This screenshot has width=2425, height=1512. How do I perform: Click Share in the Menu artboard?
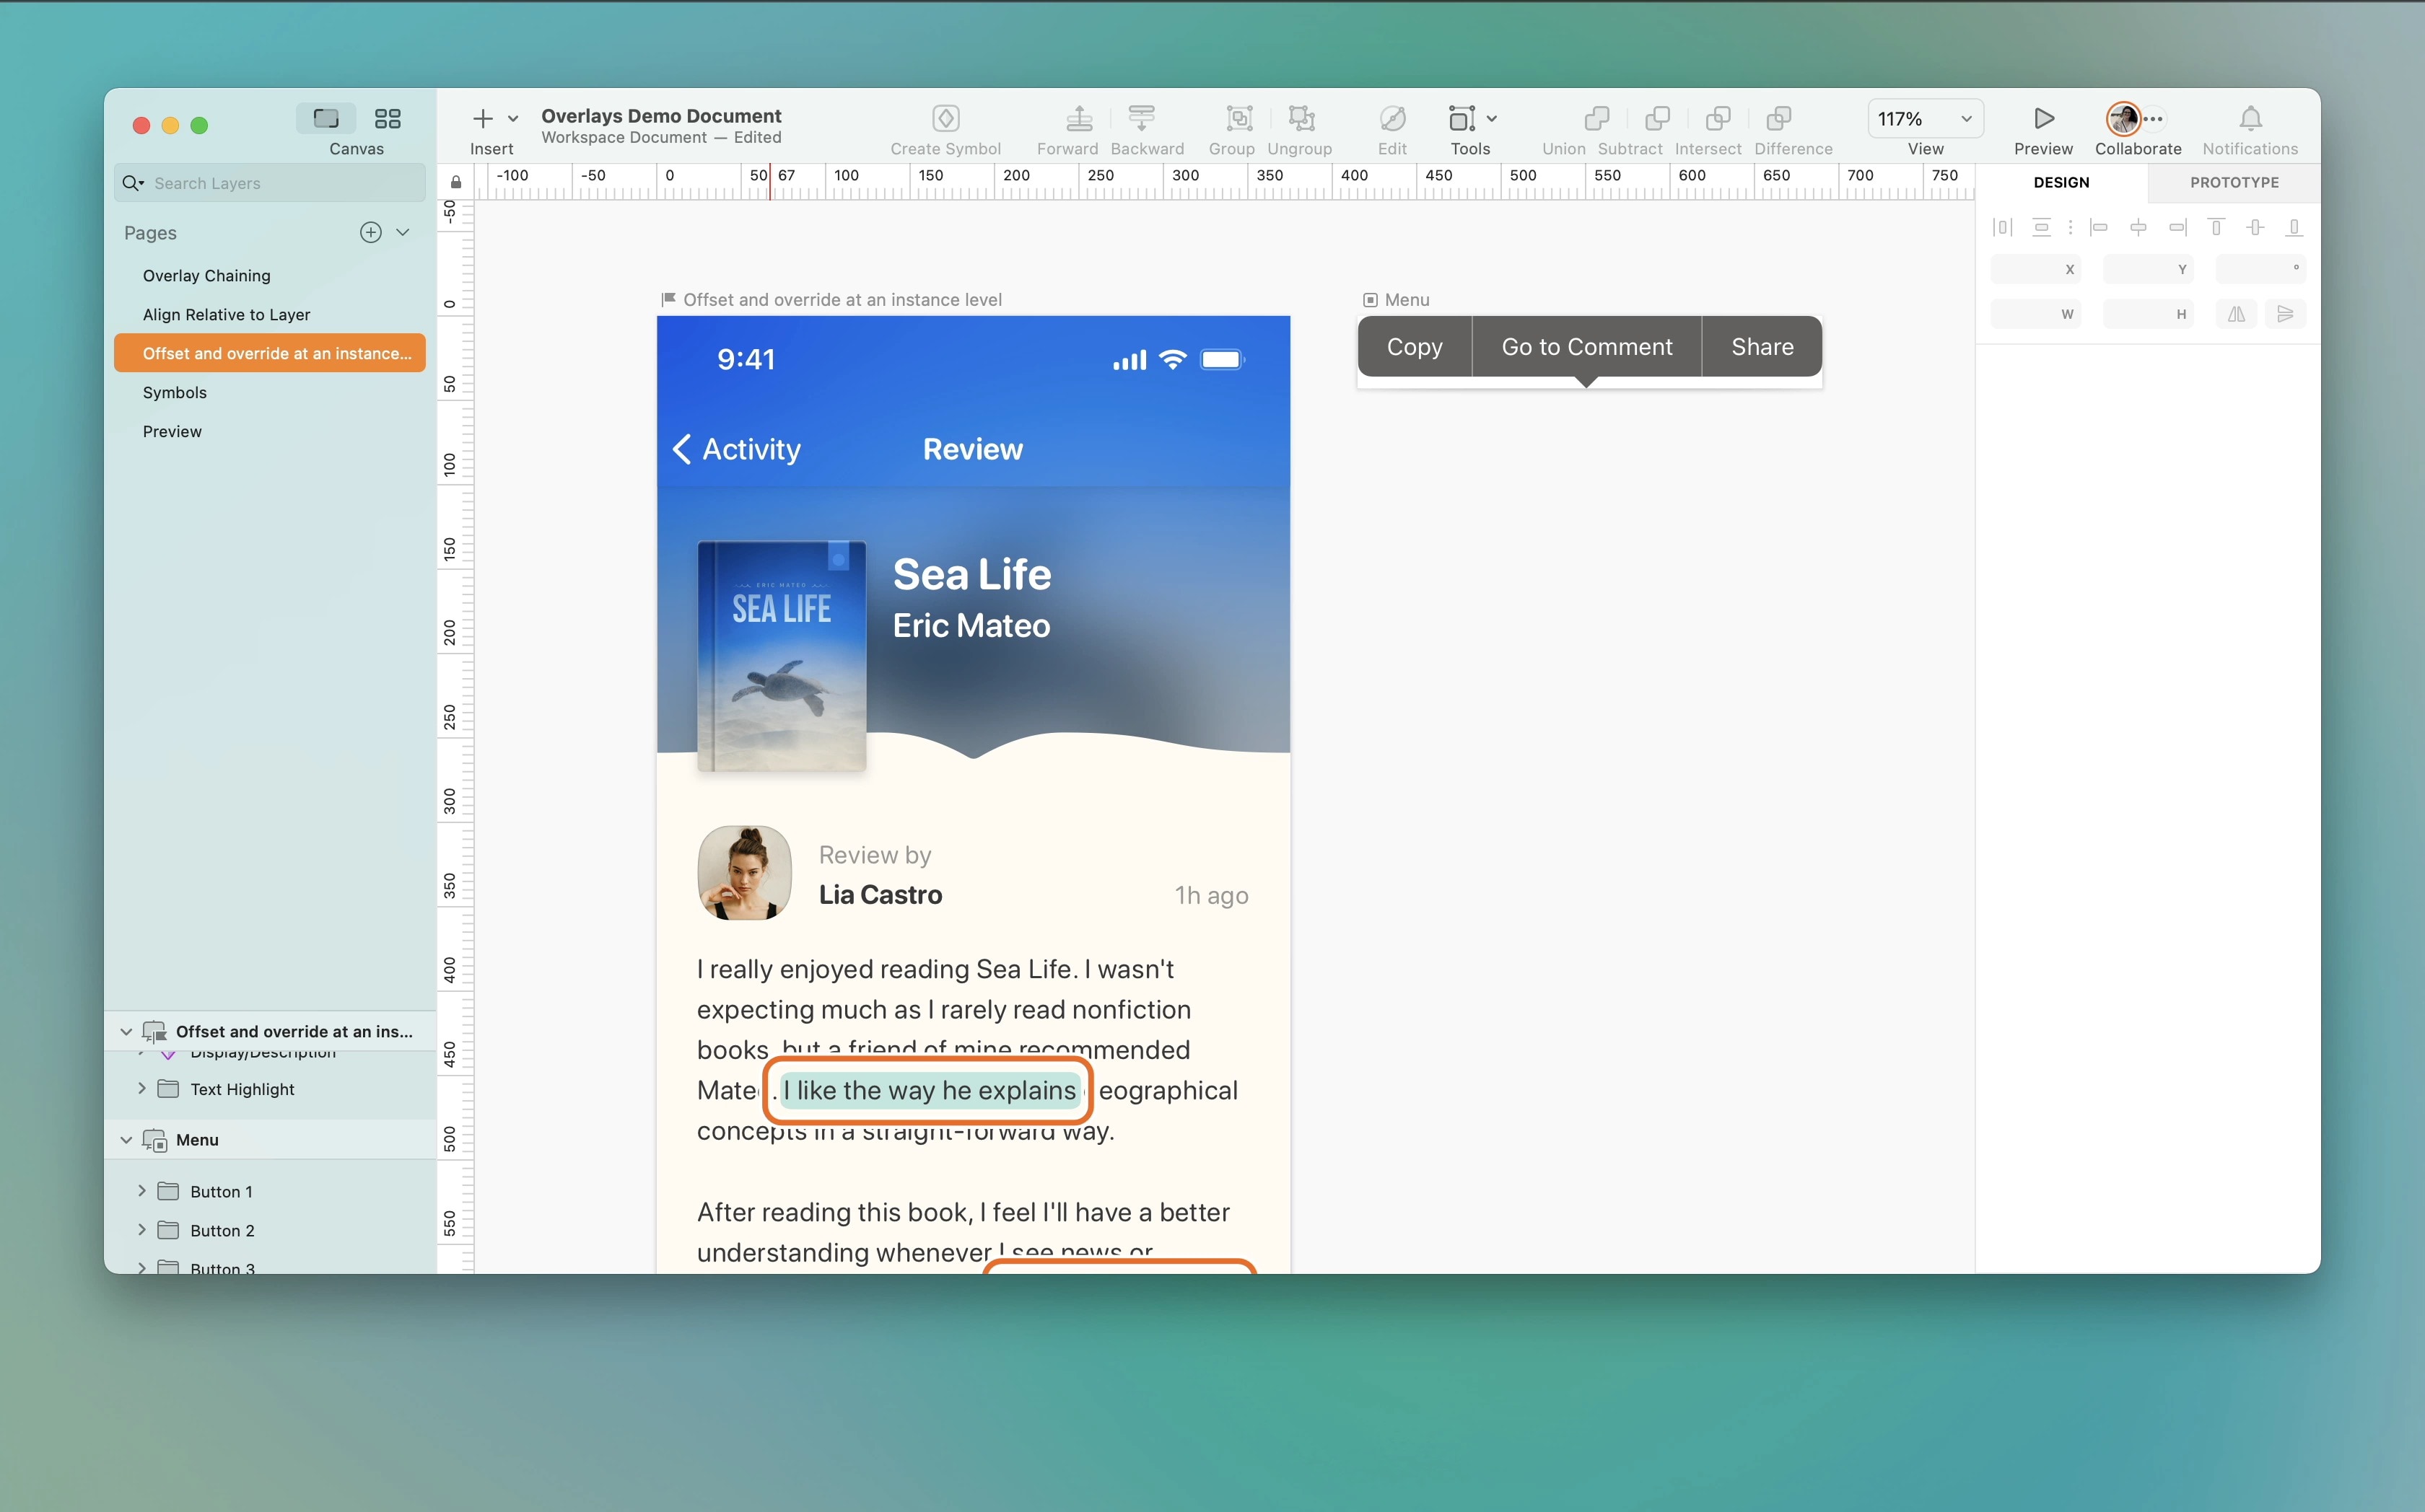click(1762, 347)
